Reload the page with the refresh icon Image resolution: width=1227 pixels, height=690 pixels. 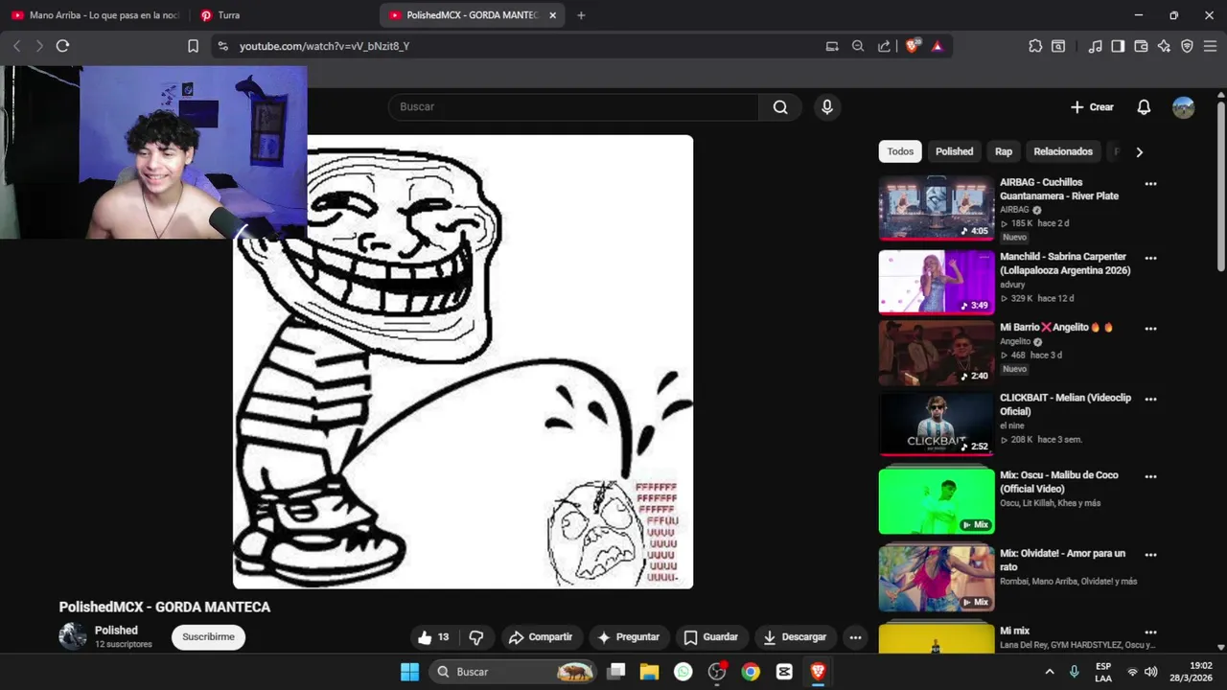[x=62, y=46]
